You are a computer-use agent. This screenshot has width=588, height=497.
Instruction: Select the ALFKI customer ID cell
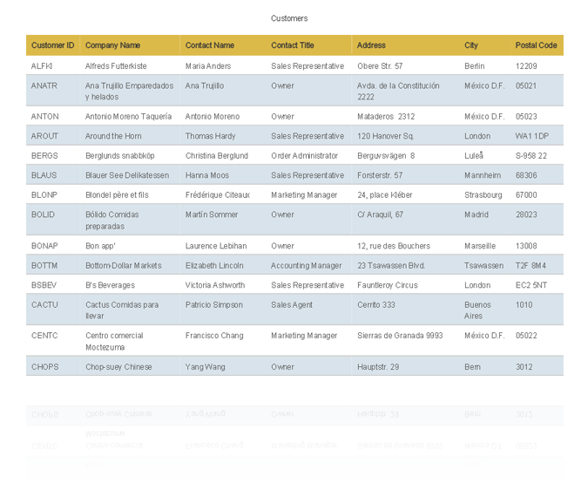click(42, 66)
